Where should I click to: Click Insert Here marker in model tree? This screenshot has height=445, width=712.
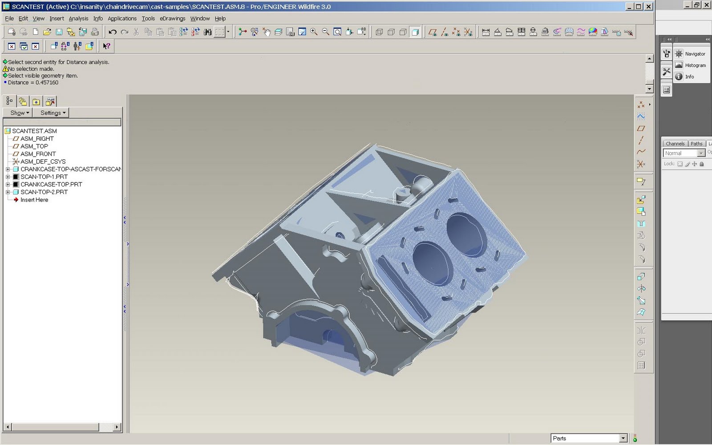click(x=31, y=200)
